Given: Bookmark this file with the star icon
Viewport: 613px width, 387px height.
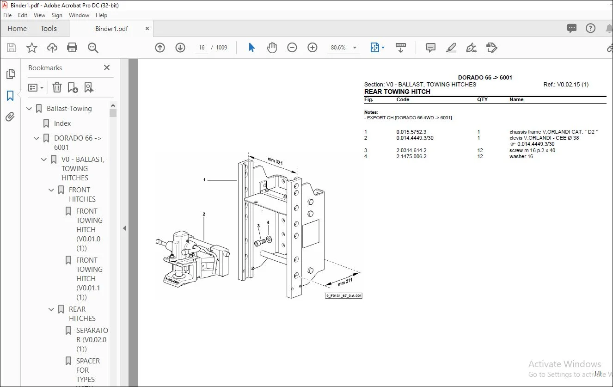Looking at the screenshot, I should click(x=32, y=48).
